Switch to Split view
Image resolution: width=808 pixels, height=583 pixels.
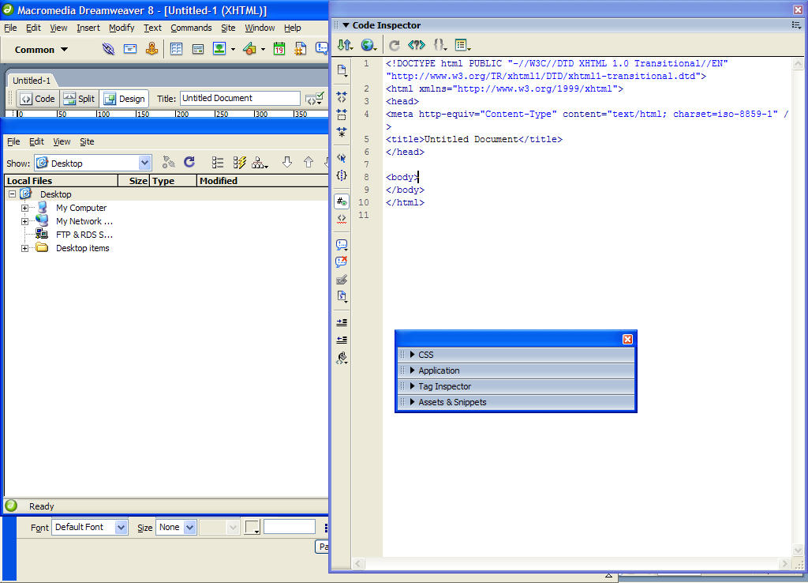tap(80, 99)
